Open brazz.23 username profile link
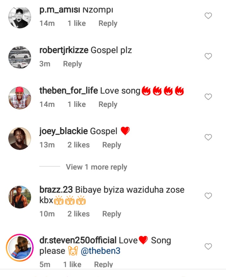 (56, 190)
